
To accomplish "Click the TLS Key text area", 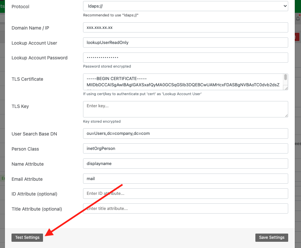I will 185,109.
